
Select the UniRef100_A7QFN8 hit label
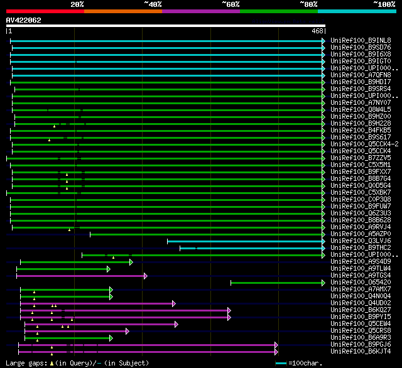pos(360,75)
